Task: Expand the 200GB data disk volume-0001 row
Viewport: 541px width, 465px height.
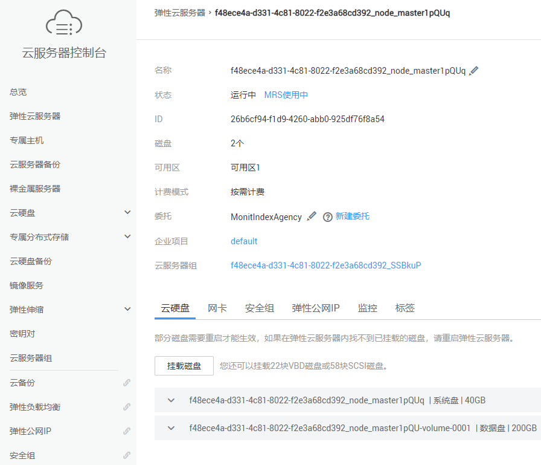Action: click(171, 428)
